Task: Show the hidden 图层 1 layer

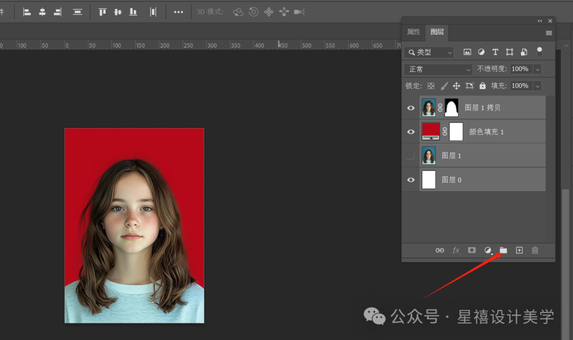Action: [x=411, y=156]
